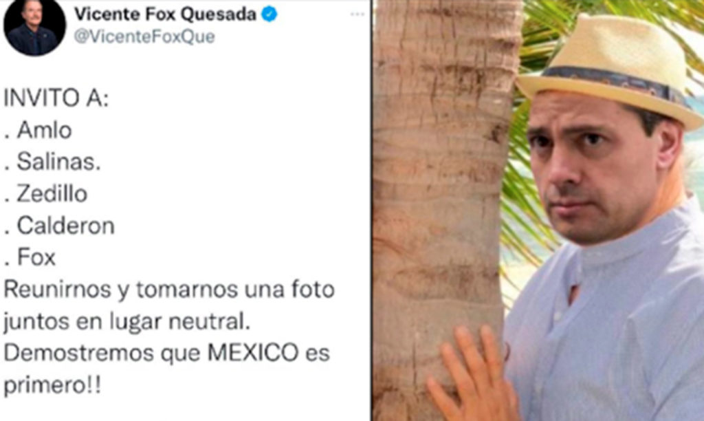Click the ". Calderon" list entry

tap(59, 226)
